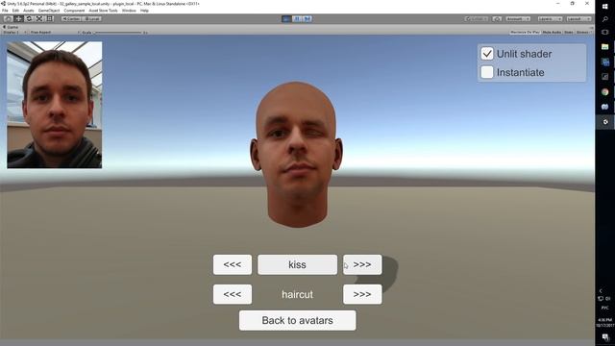Select the Rect transform tool
The height and width of the screenshot is (346, 615).
coord(50,19)
